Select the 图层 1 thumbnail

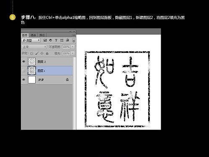(x=32, y=71)
